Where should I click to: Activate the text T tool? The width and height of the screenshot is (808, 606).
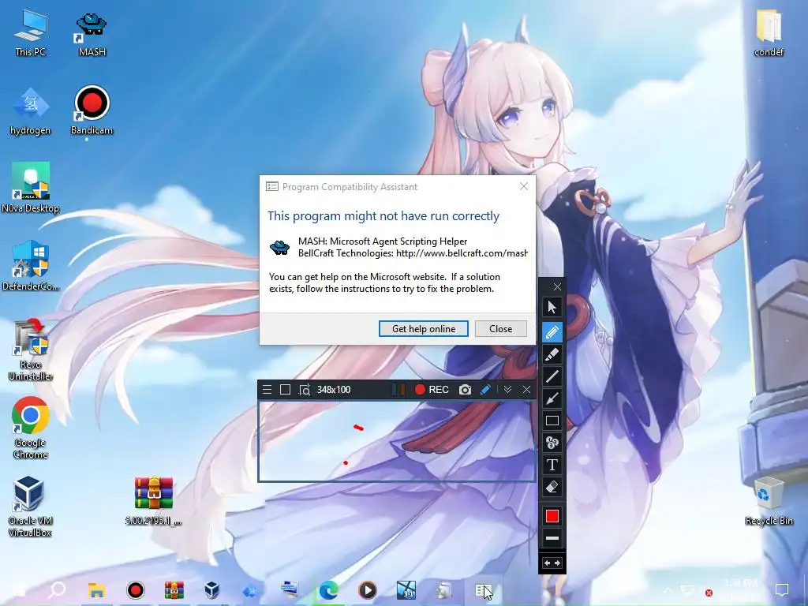pyautogui.click(x=552, y=465)
